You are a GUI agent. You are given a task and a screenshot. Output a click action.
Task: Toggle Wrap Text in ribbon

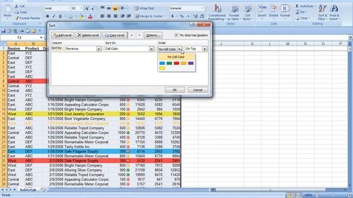point(145,9)
